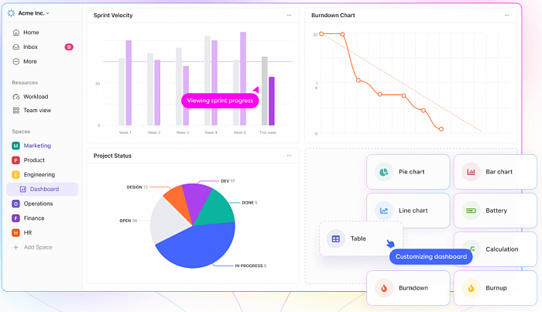
Task: Click the yellow Engineering space icon
Action: pos(15,175)
